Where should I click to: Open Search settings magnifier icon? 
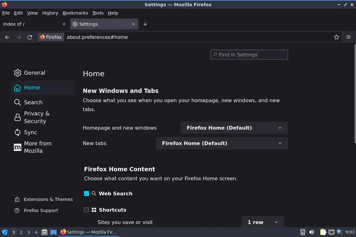(x=18, y=102)
